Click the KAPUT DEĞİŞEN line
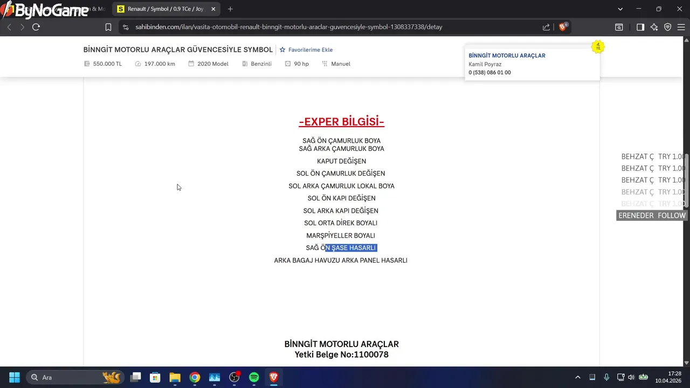Image resolution: width=690 pixels, height=388 pixels. [x=341, y=161]
